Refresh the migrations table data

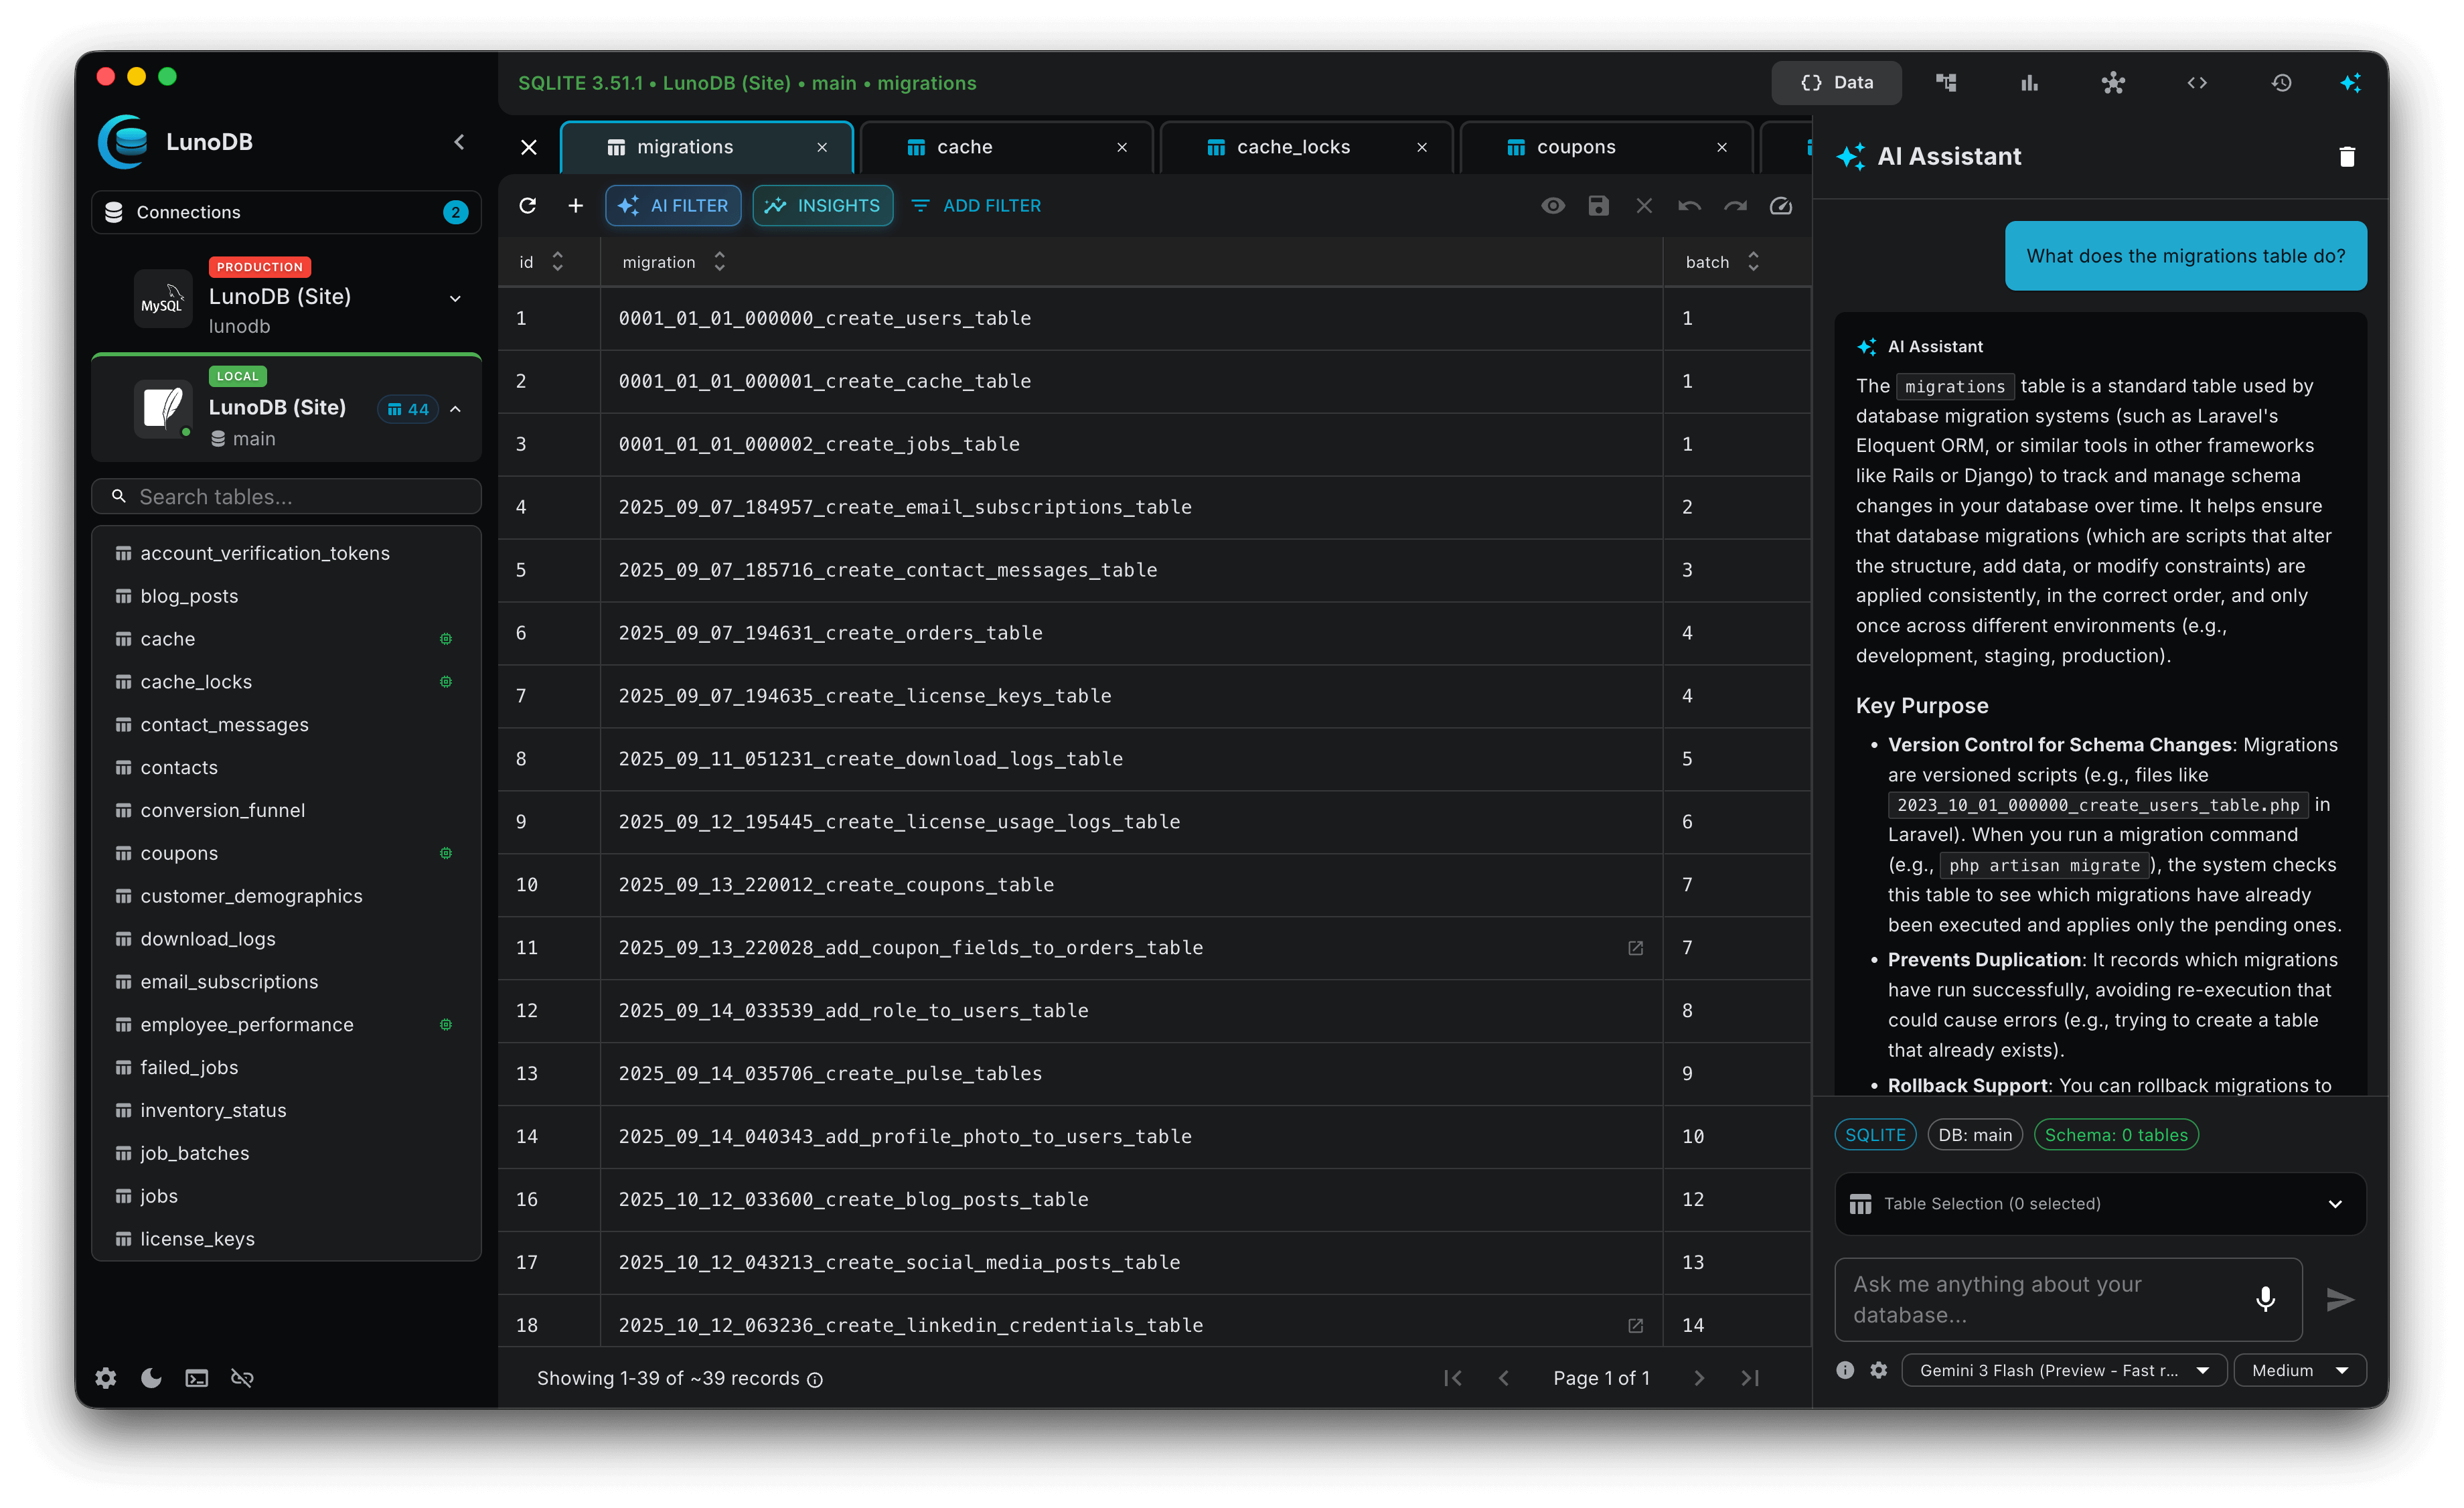point(528,205)
